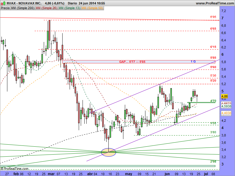Select the MM (Simple 26) legend tab
Viewport: 235px width, 176px height.
46,8
